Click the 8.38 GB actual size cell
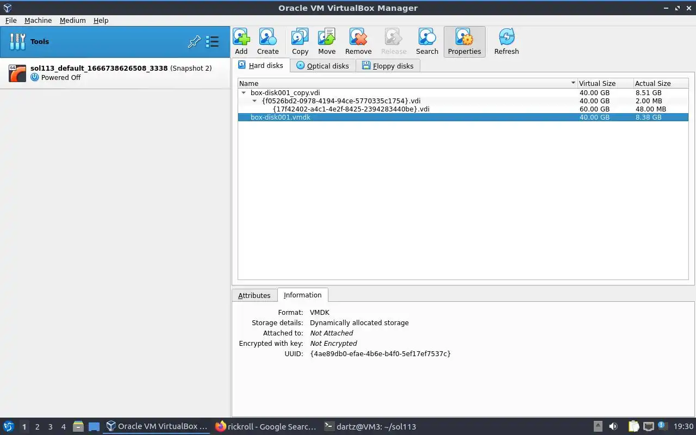Image resolution: width=696 pixels, height=435 pixels. coord(648,117)
